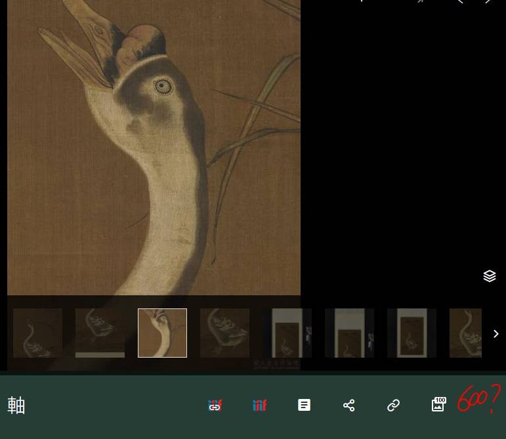Select the fifth thumbnail showing hanging scroll
This screenshot has height=439, width=506.
point(287,333)
